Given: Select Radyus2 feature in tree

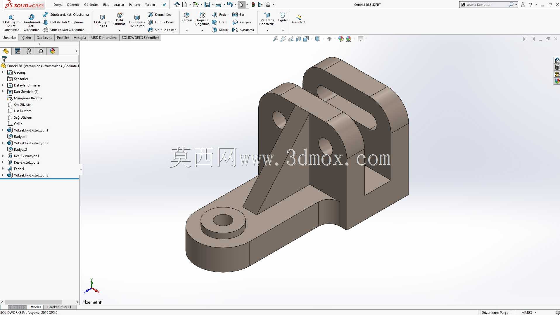Looking at the screenshot, I should click(17, 150).
